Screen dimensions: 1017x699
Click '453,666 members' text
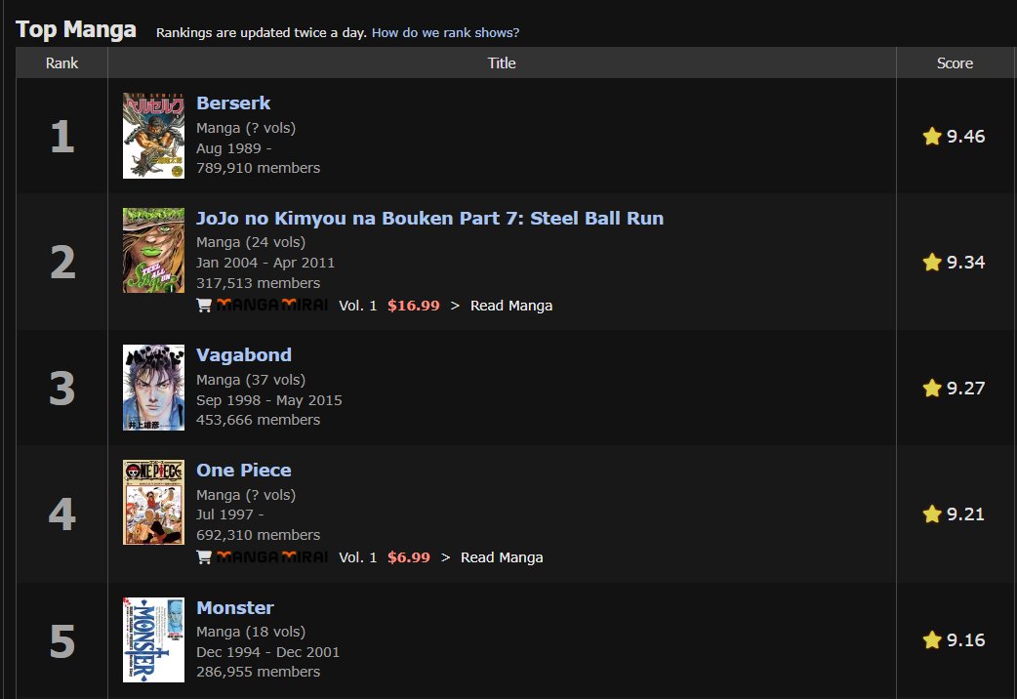pyautogui.click(x=258, y=420)
